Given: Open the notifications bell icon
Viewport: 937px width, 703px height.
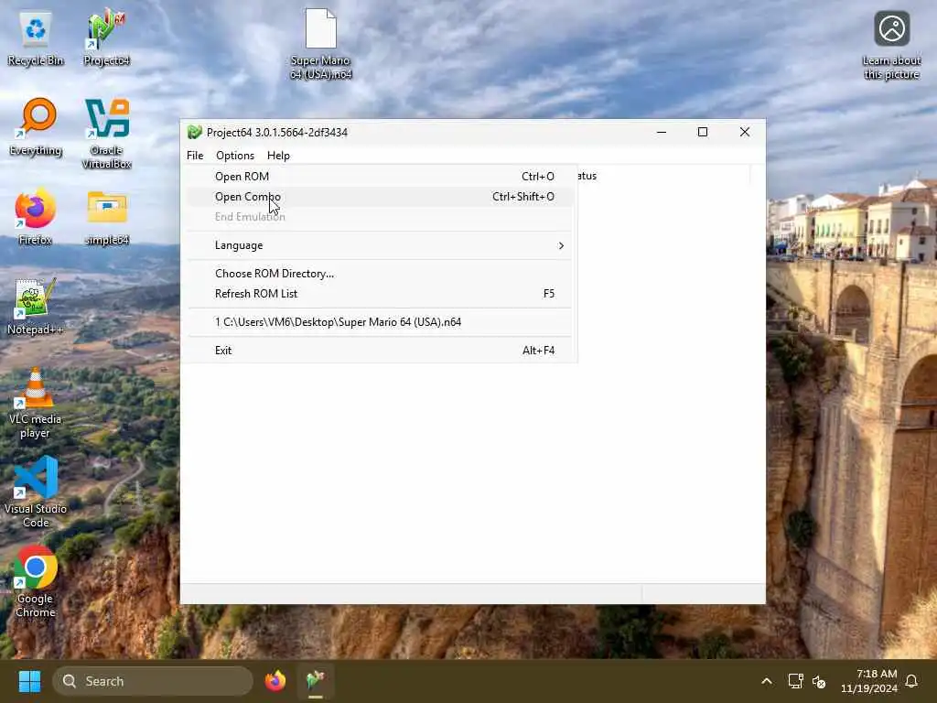Looking at the screenshot, I should click(911, 681).
